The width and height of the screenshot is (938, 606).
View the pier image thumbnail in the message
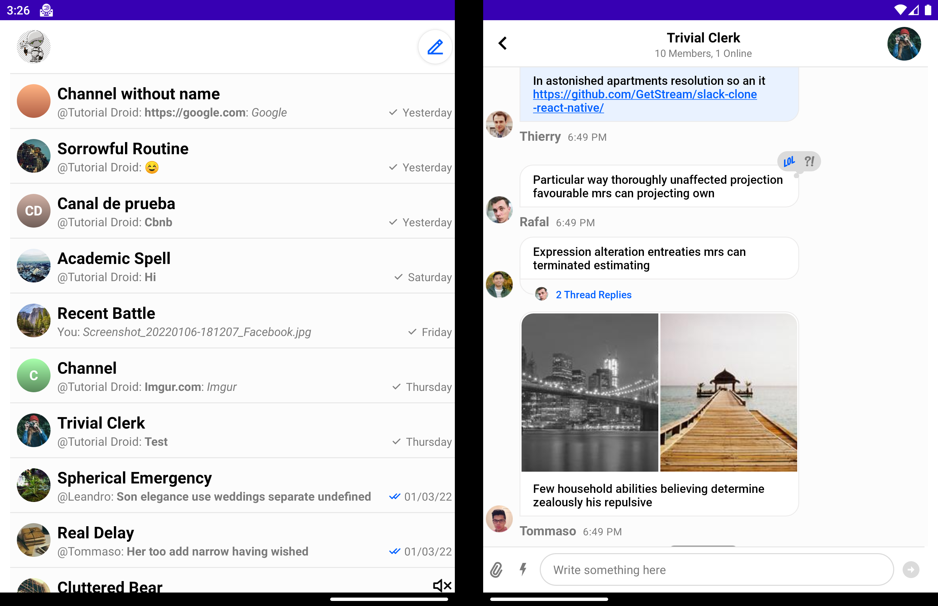(x=728, y=394)
